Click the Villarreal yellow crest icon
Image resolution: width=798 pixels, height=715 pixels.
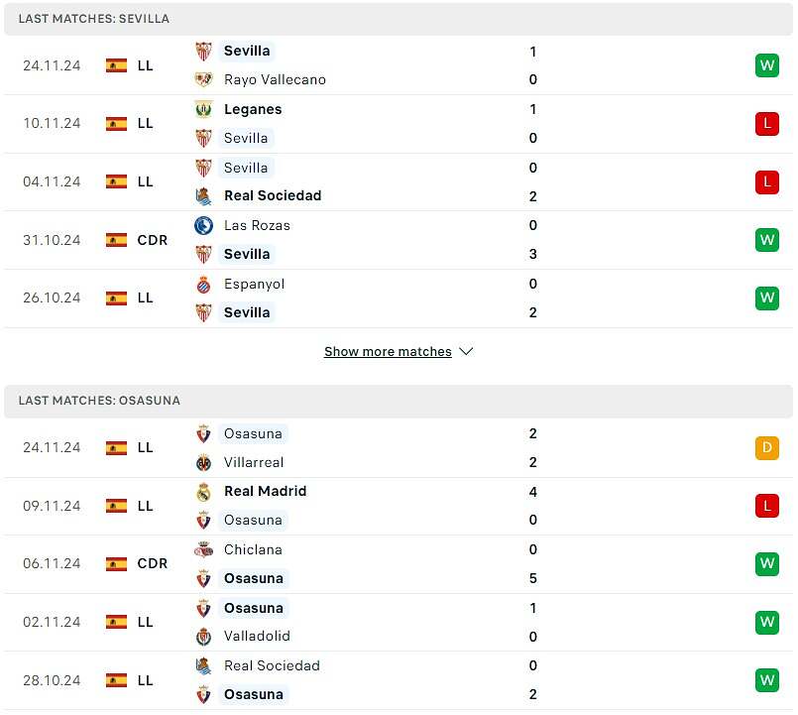point(203,462)
